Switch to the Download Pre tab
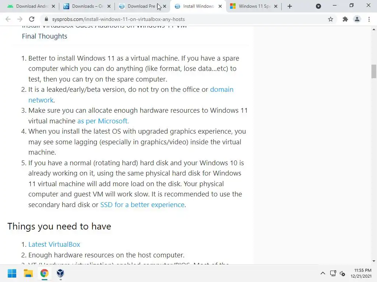The image size is (377, 282). pos(142,6)
